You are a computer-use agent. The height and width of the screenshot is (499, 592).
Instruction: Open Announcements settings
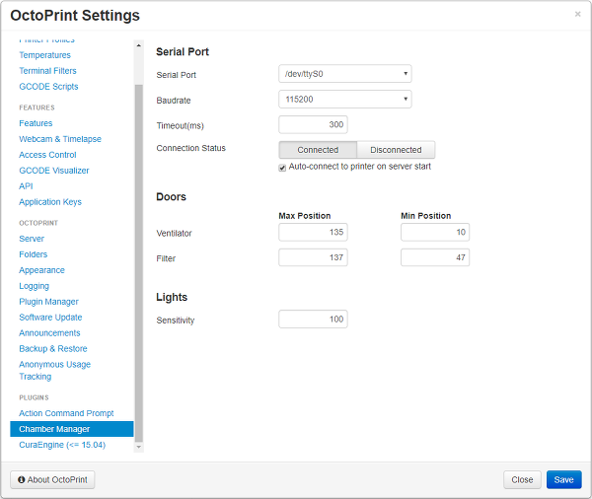point(49,333)
